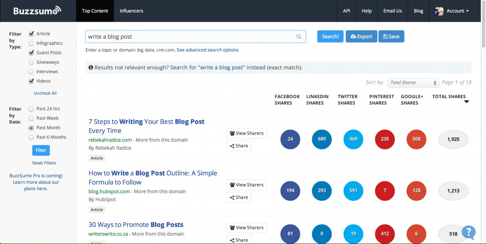Viewport: 486px width, 244px height.
Task: Uncheck the Article type filter
Action: tap(31, 34)
